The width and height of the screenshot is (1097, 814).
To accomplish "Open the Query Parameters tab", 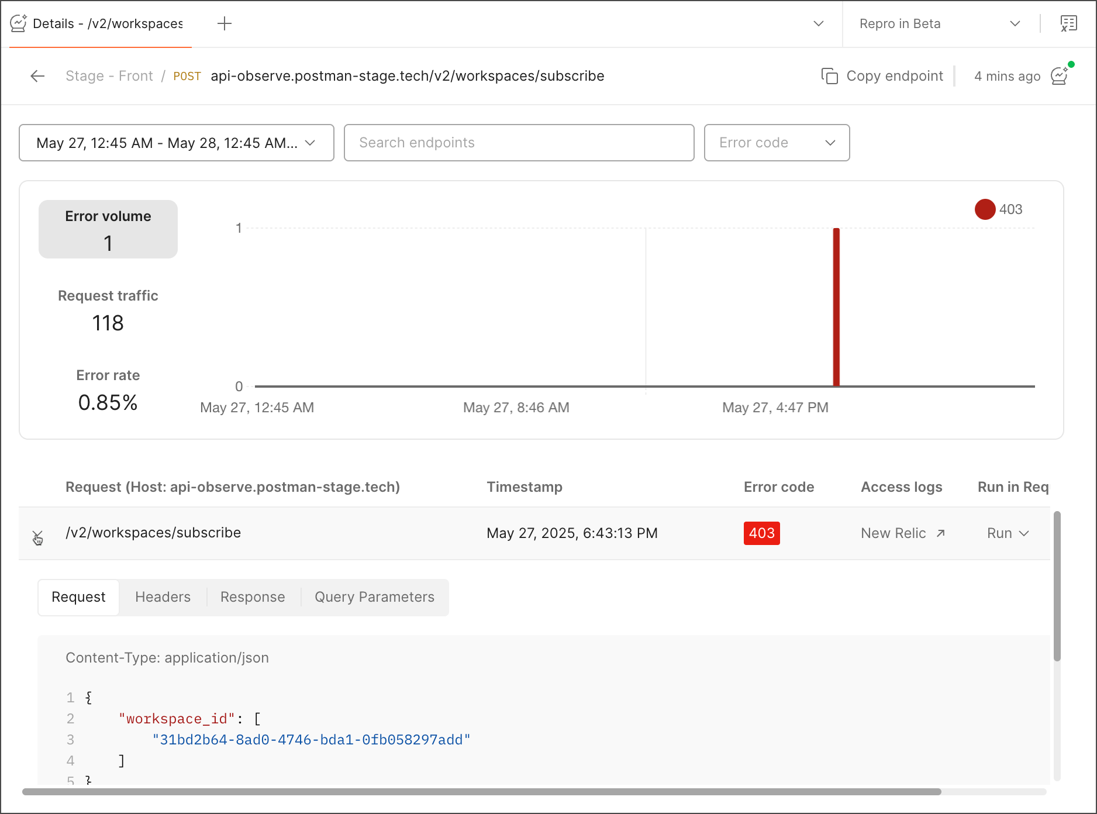I will pyautogui.click(x=374, y=597).
